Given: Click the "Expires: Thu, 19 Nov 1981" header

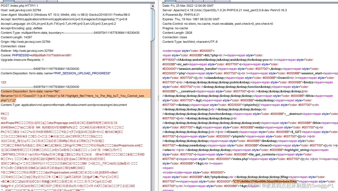Looking at the screenshot, I should (191, 19).
